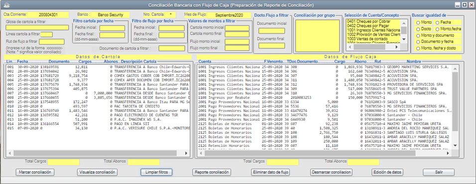Click Eliminar dato de flujo button
Viewport: 476px width, 184px height.
tap(270, 172)
